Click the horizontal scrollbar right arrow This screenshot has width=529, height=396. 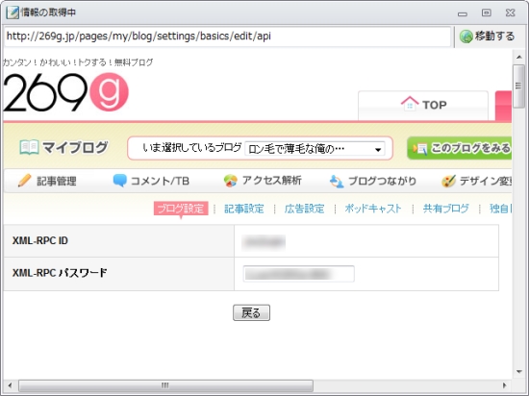tap(504, 385)
